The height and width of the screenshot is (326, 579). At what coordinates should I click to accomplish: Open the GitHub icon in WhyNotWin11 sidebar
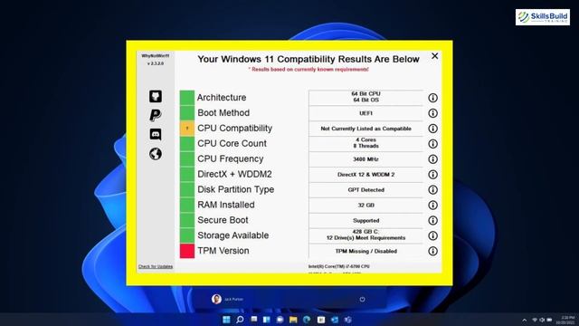coord(156,97)
